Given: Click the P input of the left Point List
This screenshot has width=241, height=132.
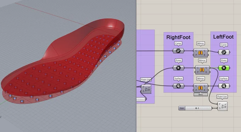Looking at the screenshot, I should pos(143,87).
